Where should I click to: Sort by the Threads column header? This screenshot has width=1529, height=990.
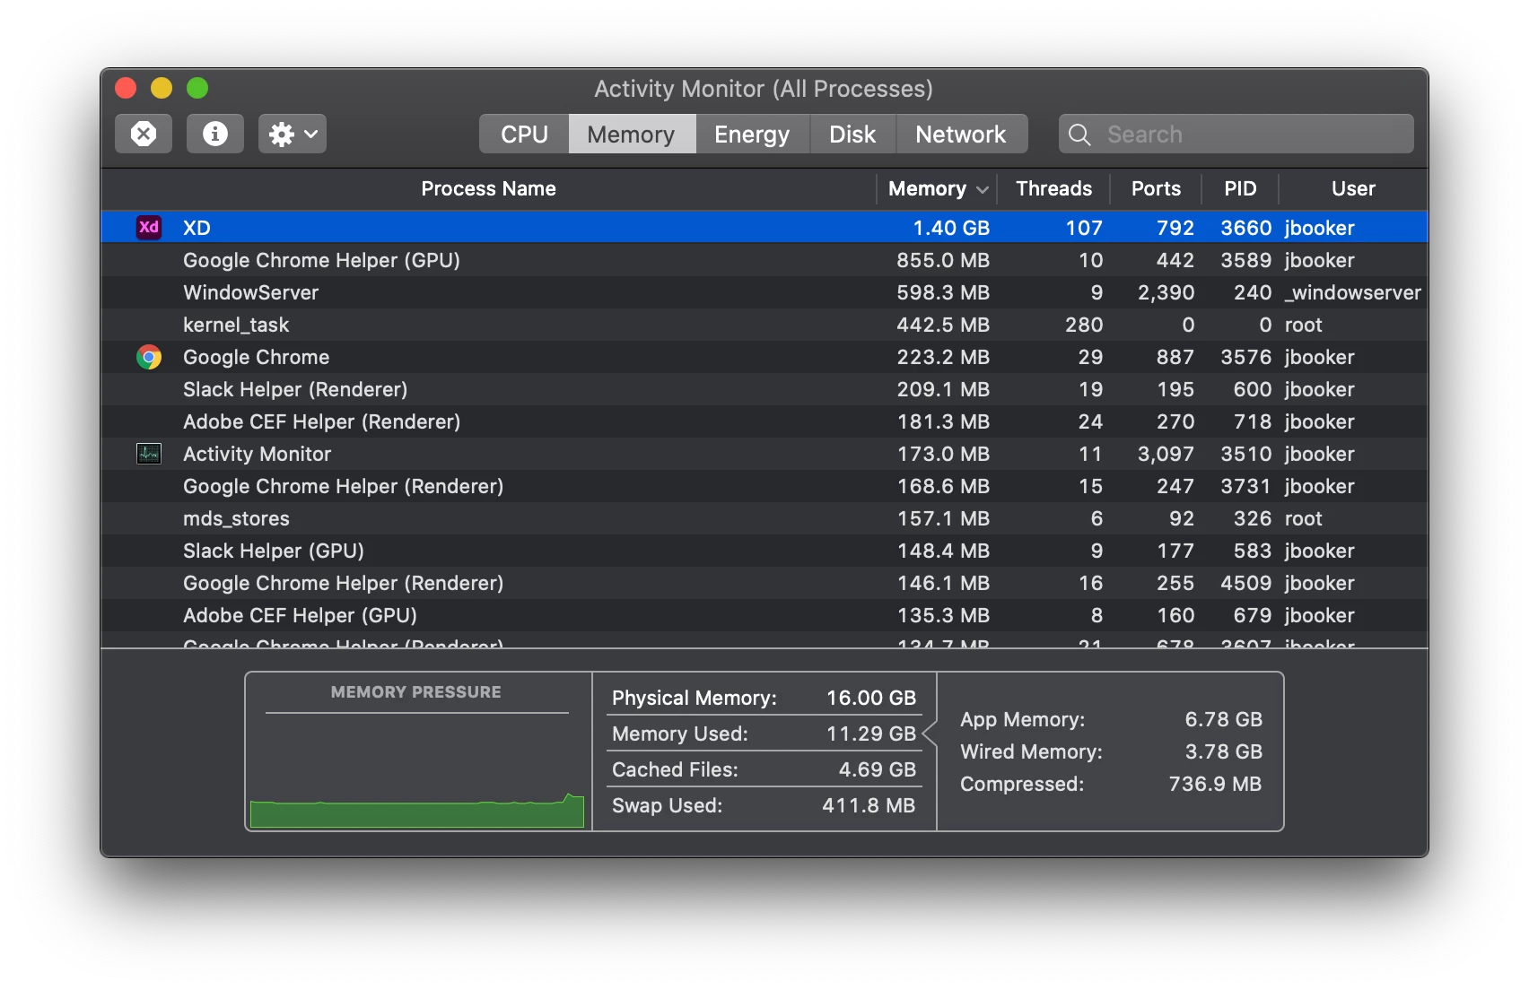(x=1053, y=188)
